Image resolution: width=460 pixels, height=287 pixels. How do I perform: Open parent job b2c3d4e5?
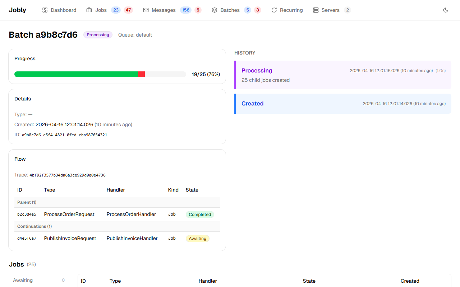(27, 215)
